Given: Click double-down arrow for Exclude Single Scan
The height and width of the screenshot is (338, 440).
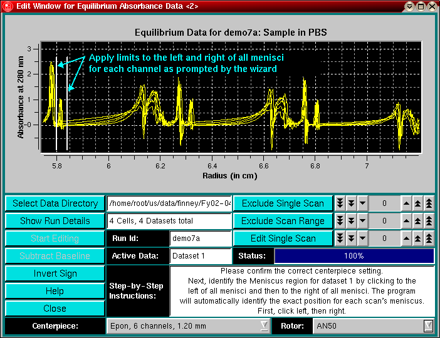Looking at the screenshot, I should 352,203.
